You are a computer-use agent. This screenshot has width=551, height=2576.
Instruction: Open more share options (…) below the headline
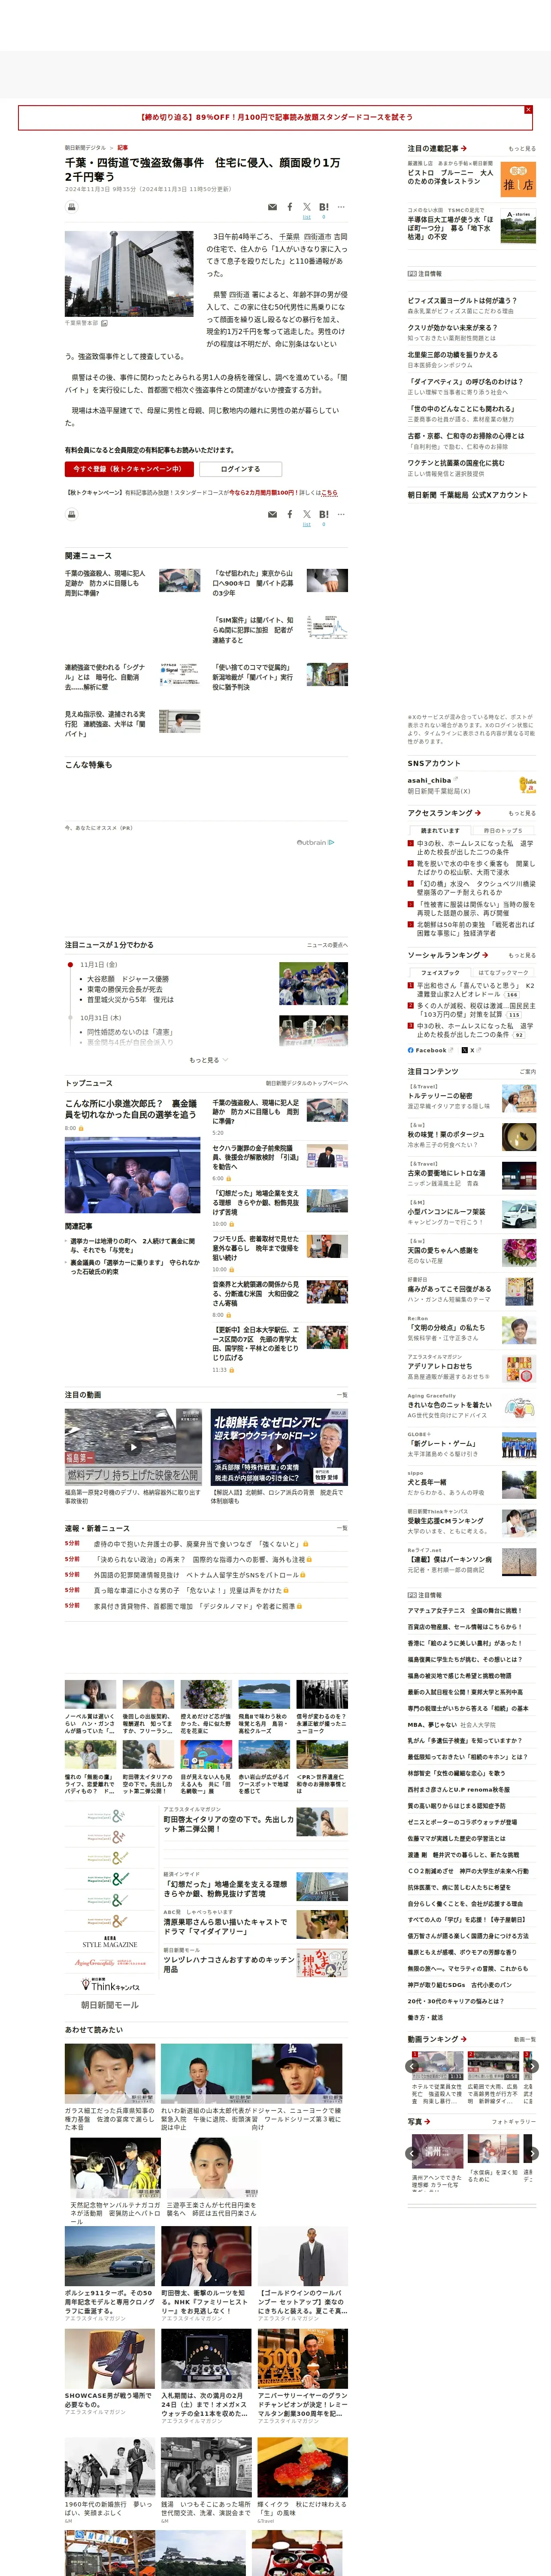pyautogui.click(x=341, y=207)
